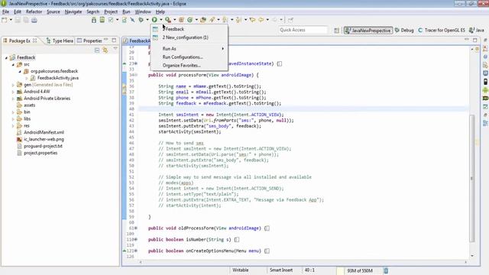
Task: Click the Android Lint check icon
Action: [111, 20]
